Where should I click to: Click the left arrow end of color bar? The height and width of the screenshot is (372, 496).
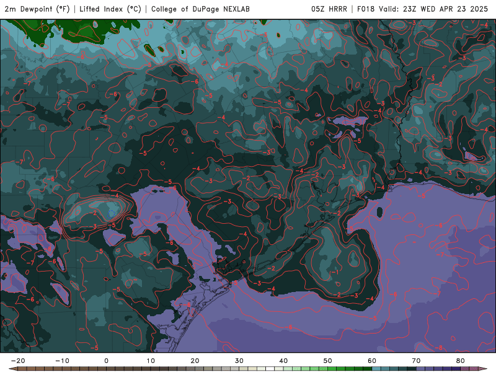(13, 369)
